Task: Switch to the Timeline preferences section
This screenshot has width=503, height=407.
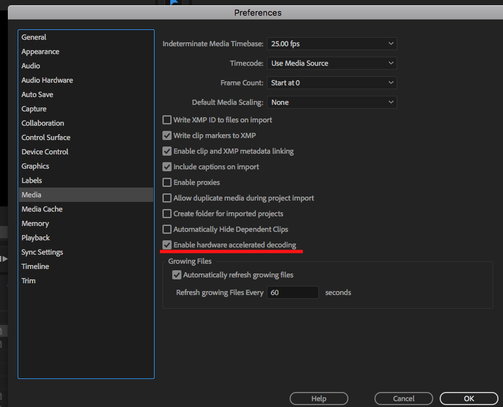Action: [35, 266]
